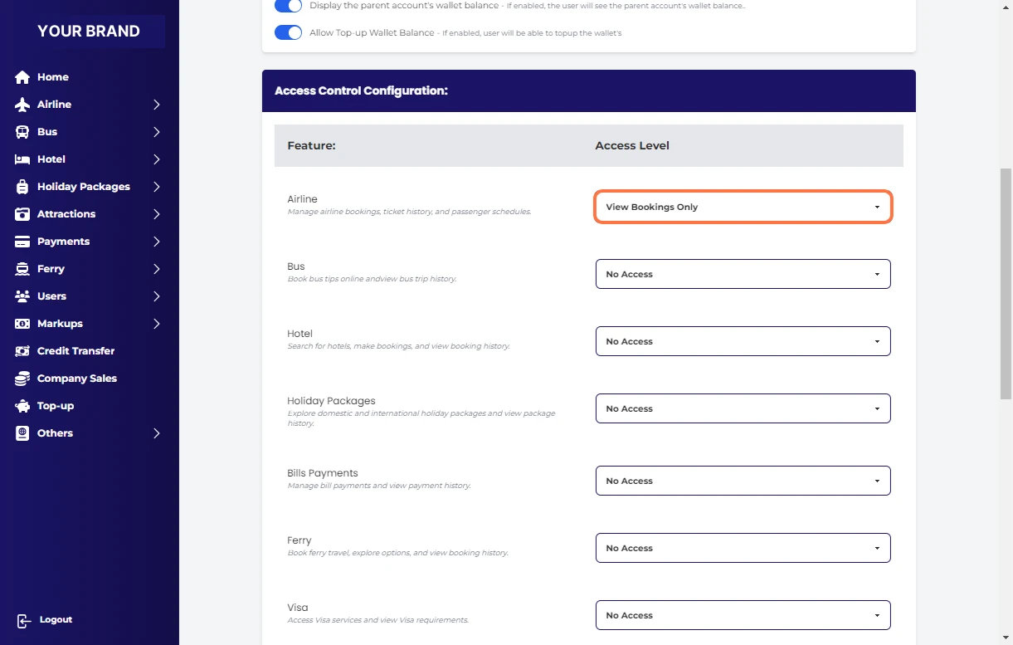Disable parent account wallet balance display toggle

(x=288, y=6)
